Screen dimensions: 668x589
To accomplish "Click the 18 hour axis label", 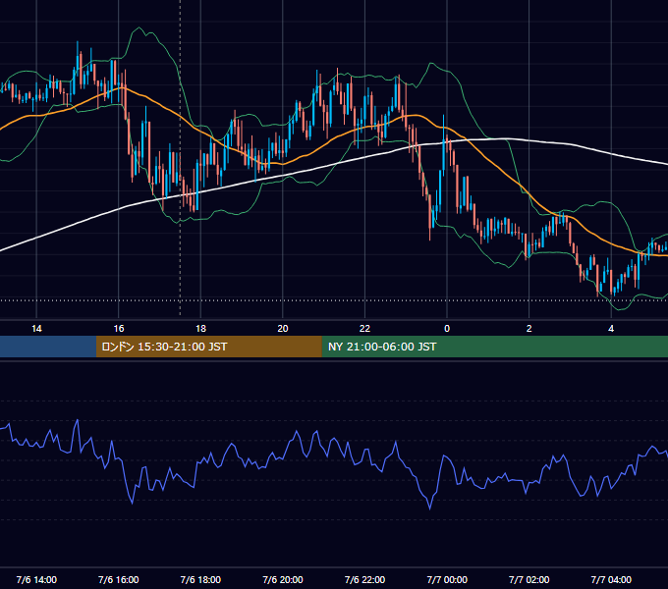I will (200, 329).
